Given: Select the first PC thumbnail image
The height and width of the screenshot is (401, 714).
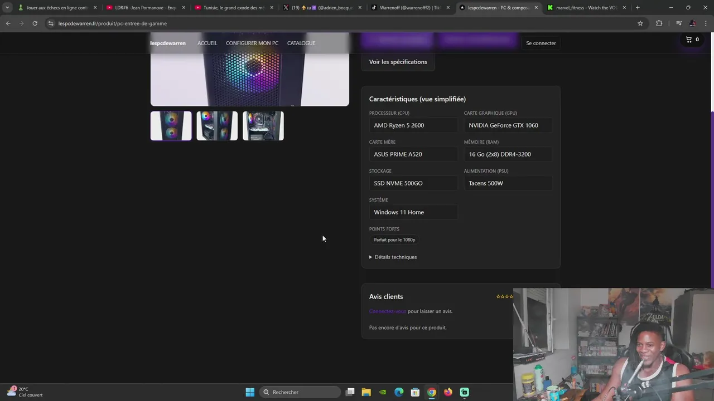Looking at the screenshot, I should [x=171, y=125].
